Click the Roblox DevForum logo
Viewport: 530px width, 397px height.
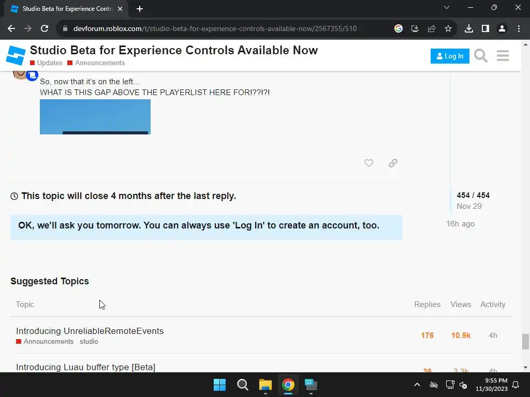pos(16,55)
